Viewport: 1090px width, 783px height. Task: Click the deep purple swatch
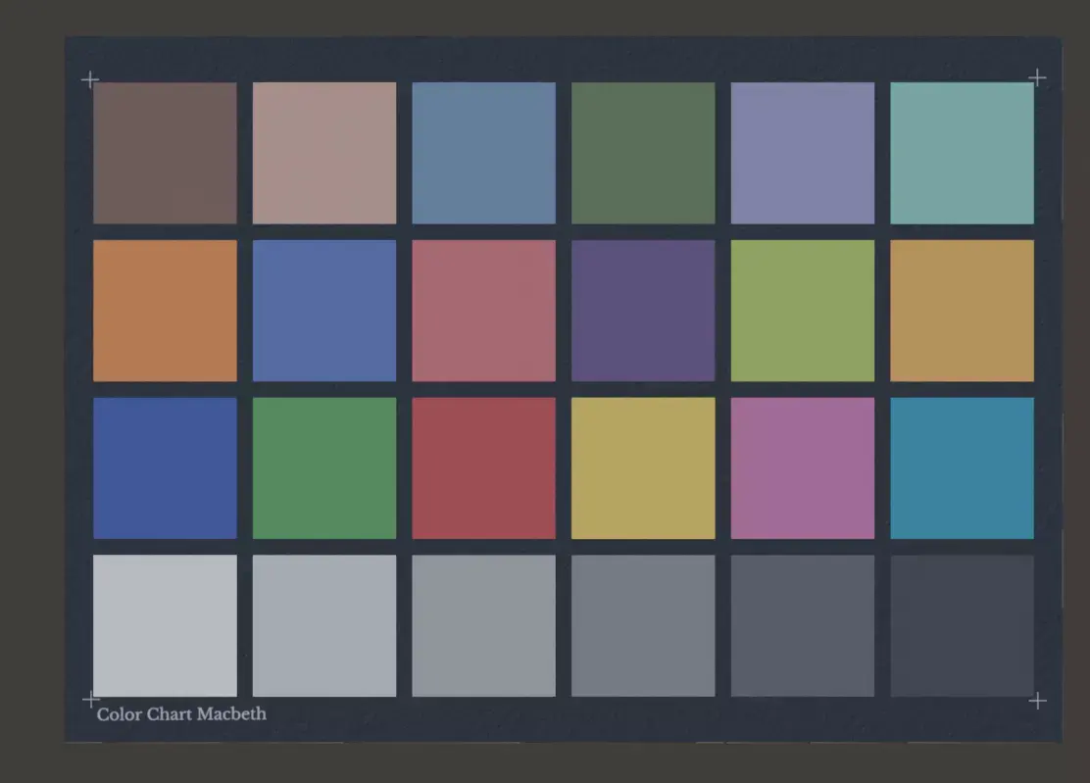[x=643, y=309]
